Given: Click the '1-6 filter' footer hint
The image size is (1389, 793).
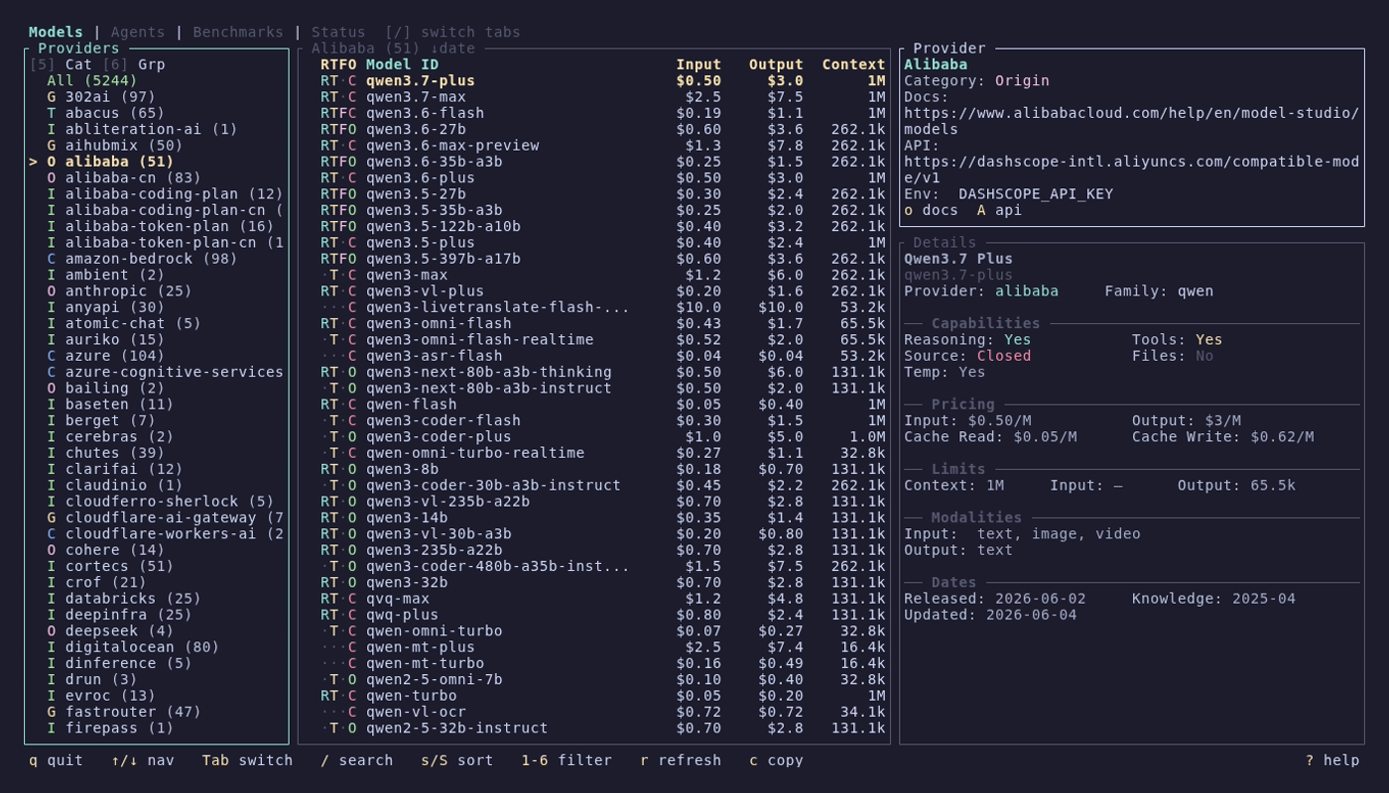Looking at the screenshot, I should pos(567,760).
